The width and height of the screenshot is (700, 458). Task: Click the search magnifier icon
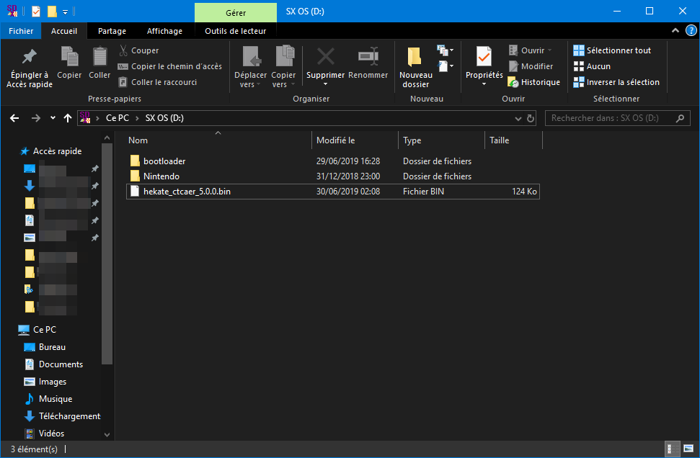[680, 118]
